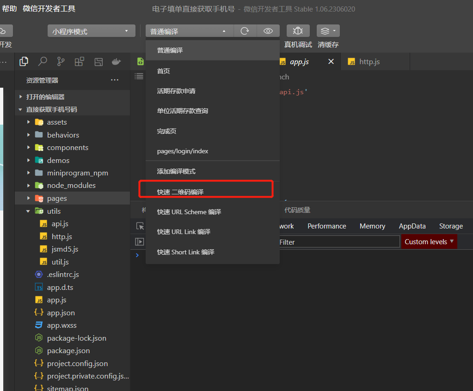Image resolution: width=473 pixels, height=391 pixels.
Task: Open the Extensions blocks icon
Action: [x=80, y=62]
